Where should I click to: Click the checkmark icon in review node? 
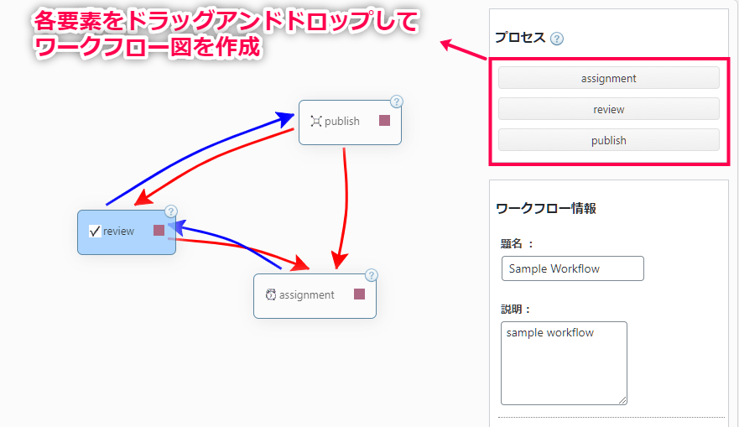click(x=95, y=231)
